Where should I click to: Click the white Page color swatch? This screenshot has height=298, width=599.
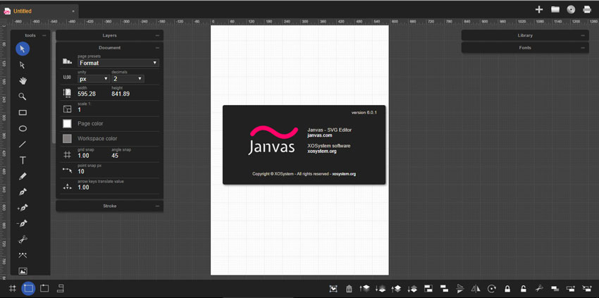pos(67,123)
